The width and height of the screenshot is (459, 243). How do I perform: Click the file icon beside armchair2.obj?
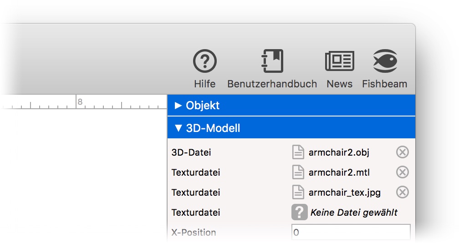(298, 152)
